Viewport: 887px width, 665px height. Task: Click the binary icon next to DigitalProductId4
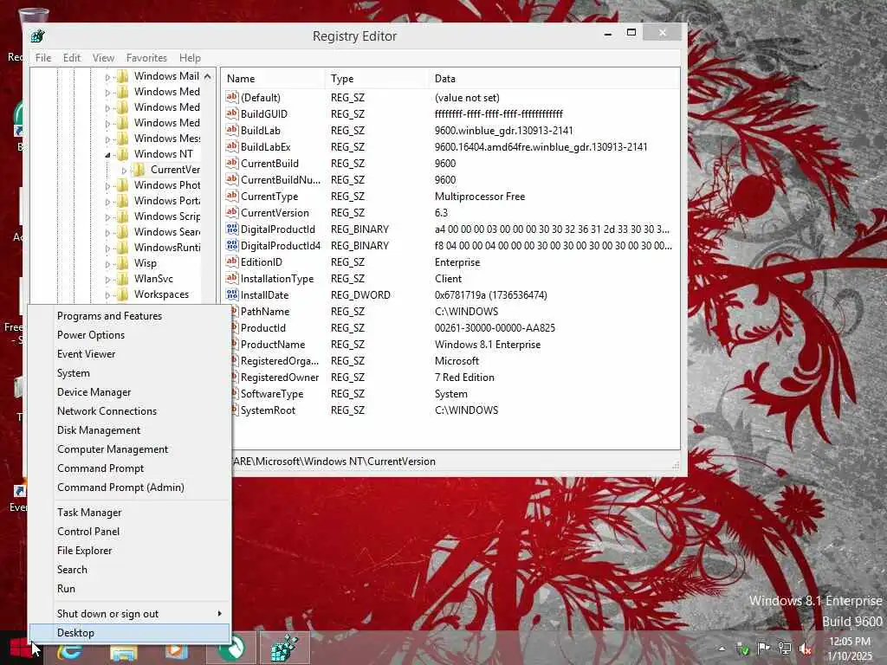(x=232, y=245)
